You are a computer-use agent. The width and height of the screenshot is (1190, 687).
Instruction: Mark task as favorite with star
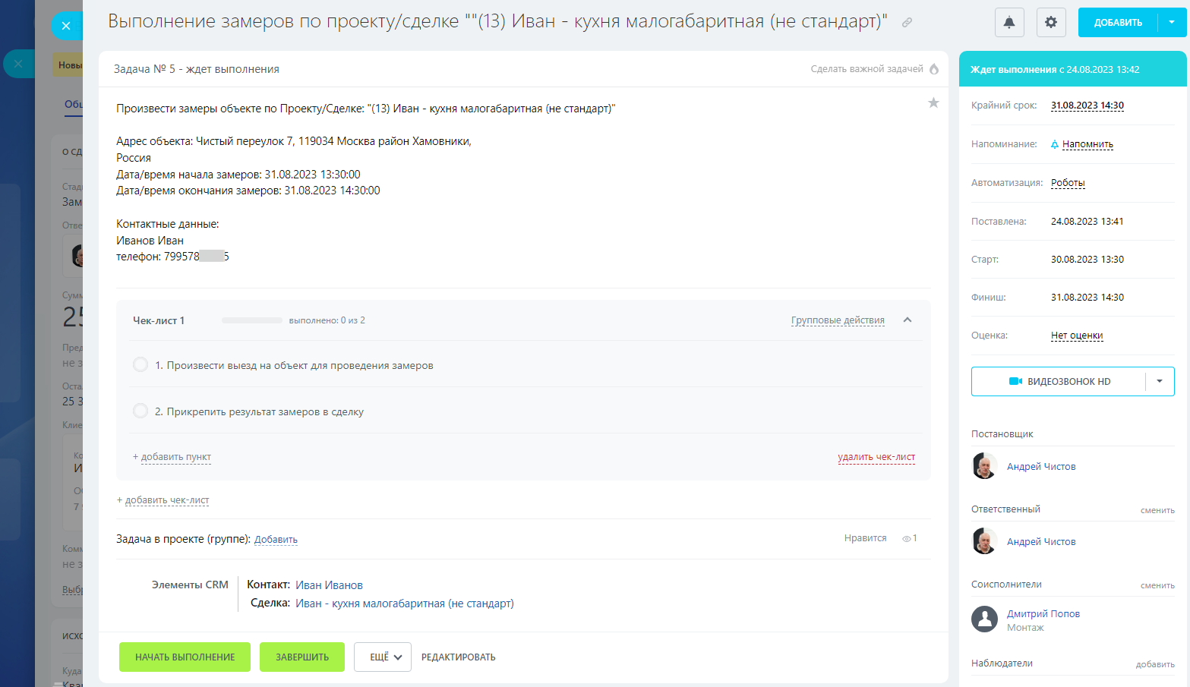pos(933,103)
